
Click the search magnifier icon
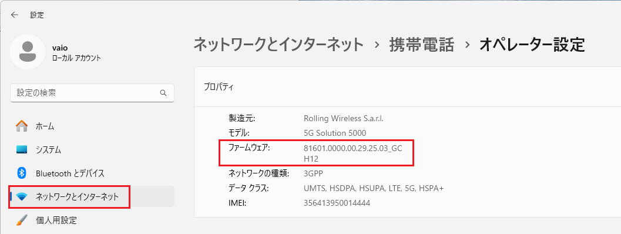[163, 93]
